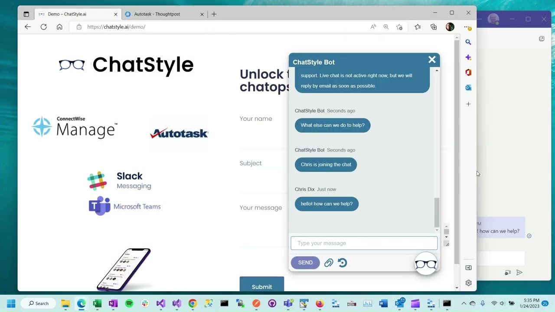Click the Slack Messaging logo
The image size is (555, 312).
[x=119, y=181]
